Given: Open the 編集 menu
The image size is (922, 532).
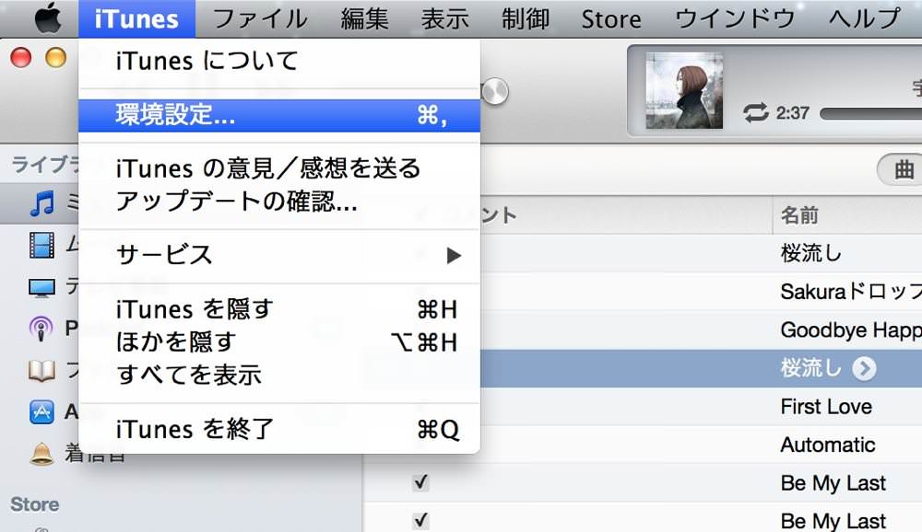Looking at the screenshot, I should (x=364, y=18).
